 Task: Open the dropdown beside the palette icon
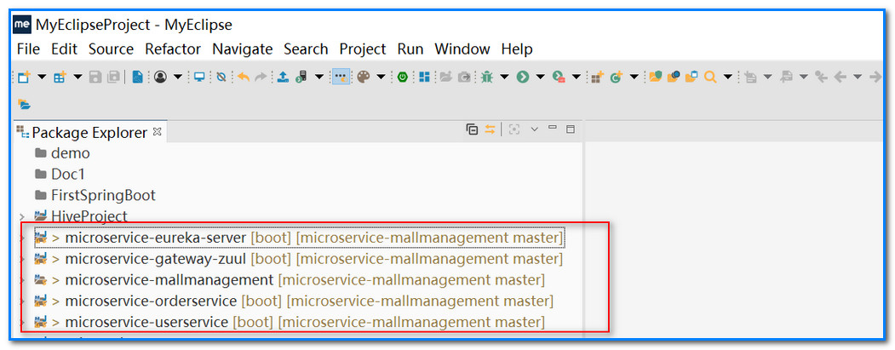[x=381, y=77]
